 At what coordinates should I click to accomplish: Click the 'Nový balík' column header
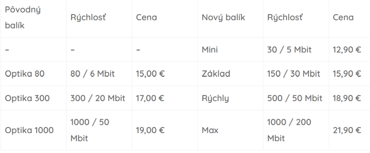point(223,17)
